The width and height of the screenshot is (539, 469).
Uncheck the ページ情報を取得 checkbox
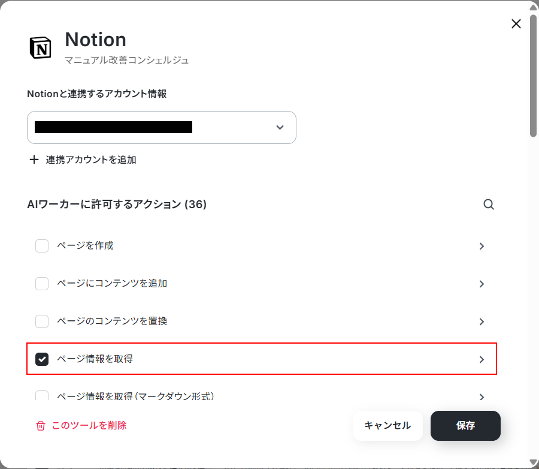(42, 359)
